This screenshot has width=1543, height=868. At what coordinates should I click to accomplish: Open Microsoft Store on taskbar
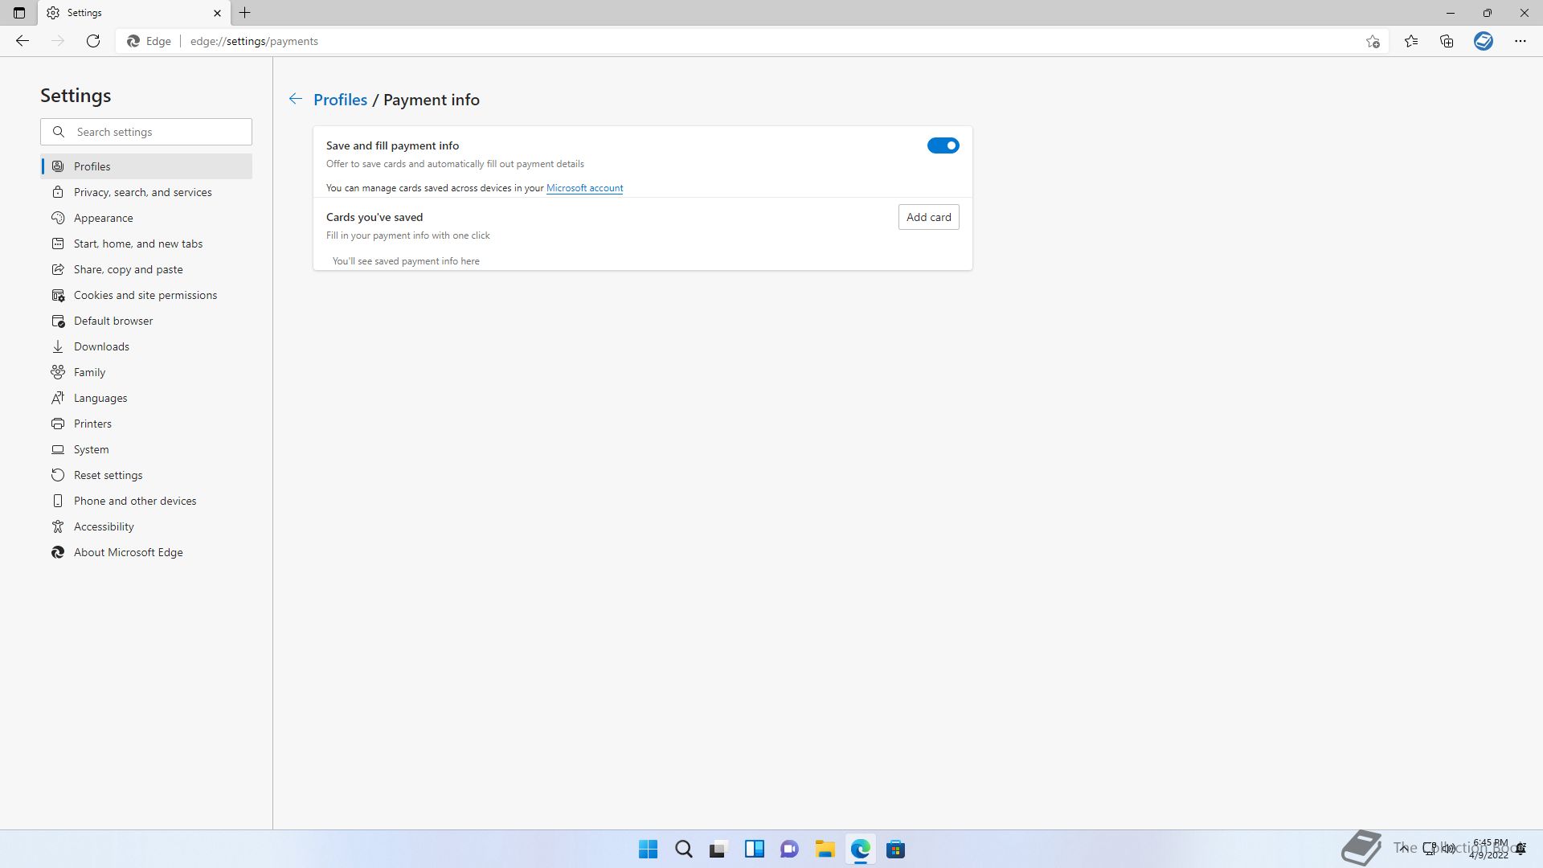895,849
